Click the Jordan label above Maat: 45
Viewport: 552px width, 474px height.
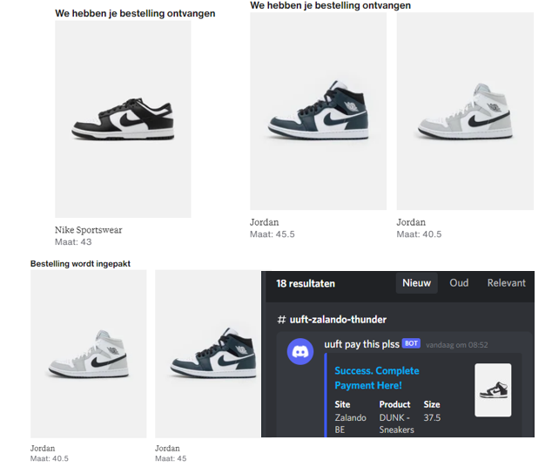167,448
